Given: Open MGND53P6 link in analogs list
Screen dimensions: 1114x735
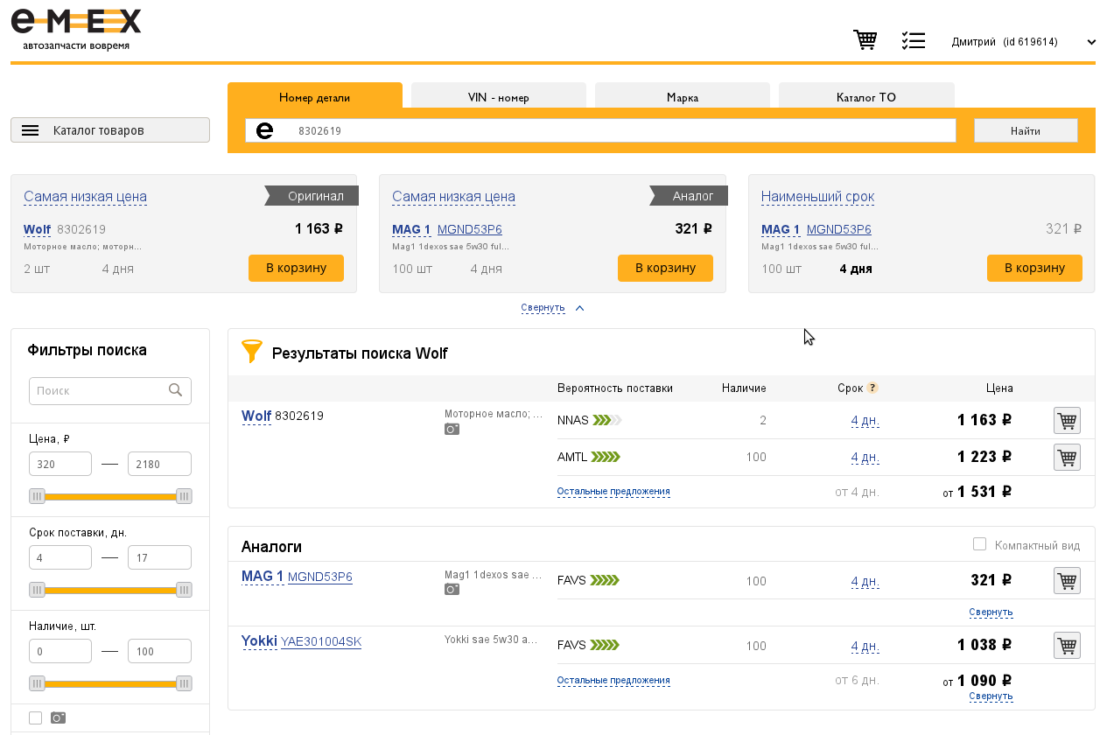Looking at the screenshot, I should [320, 577].
